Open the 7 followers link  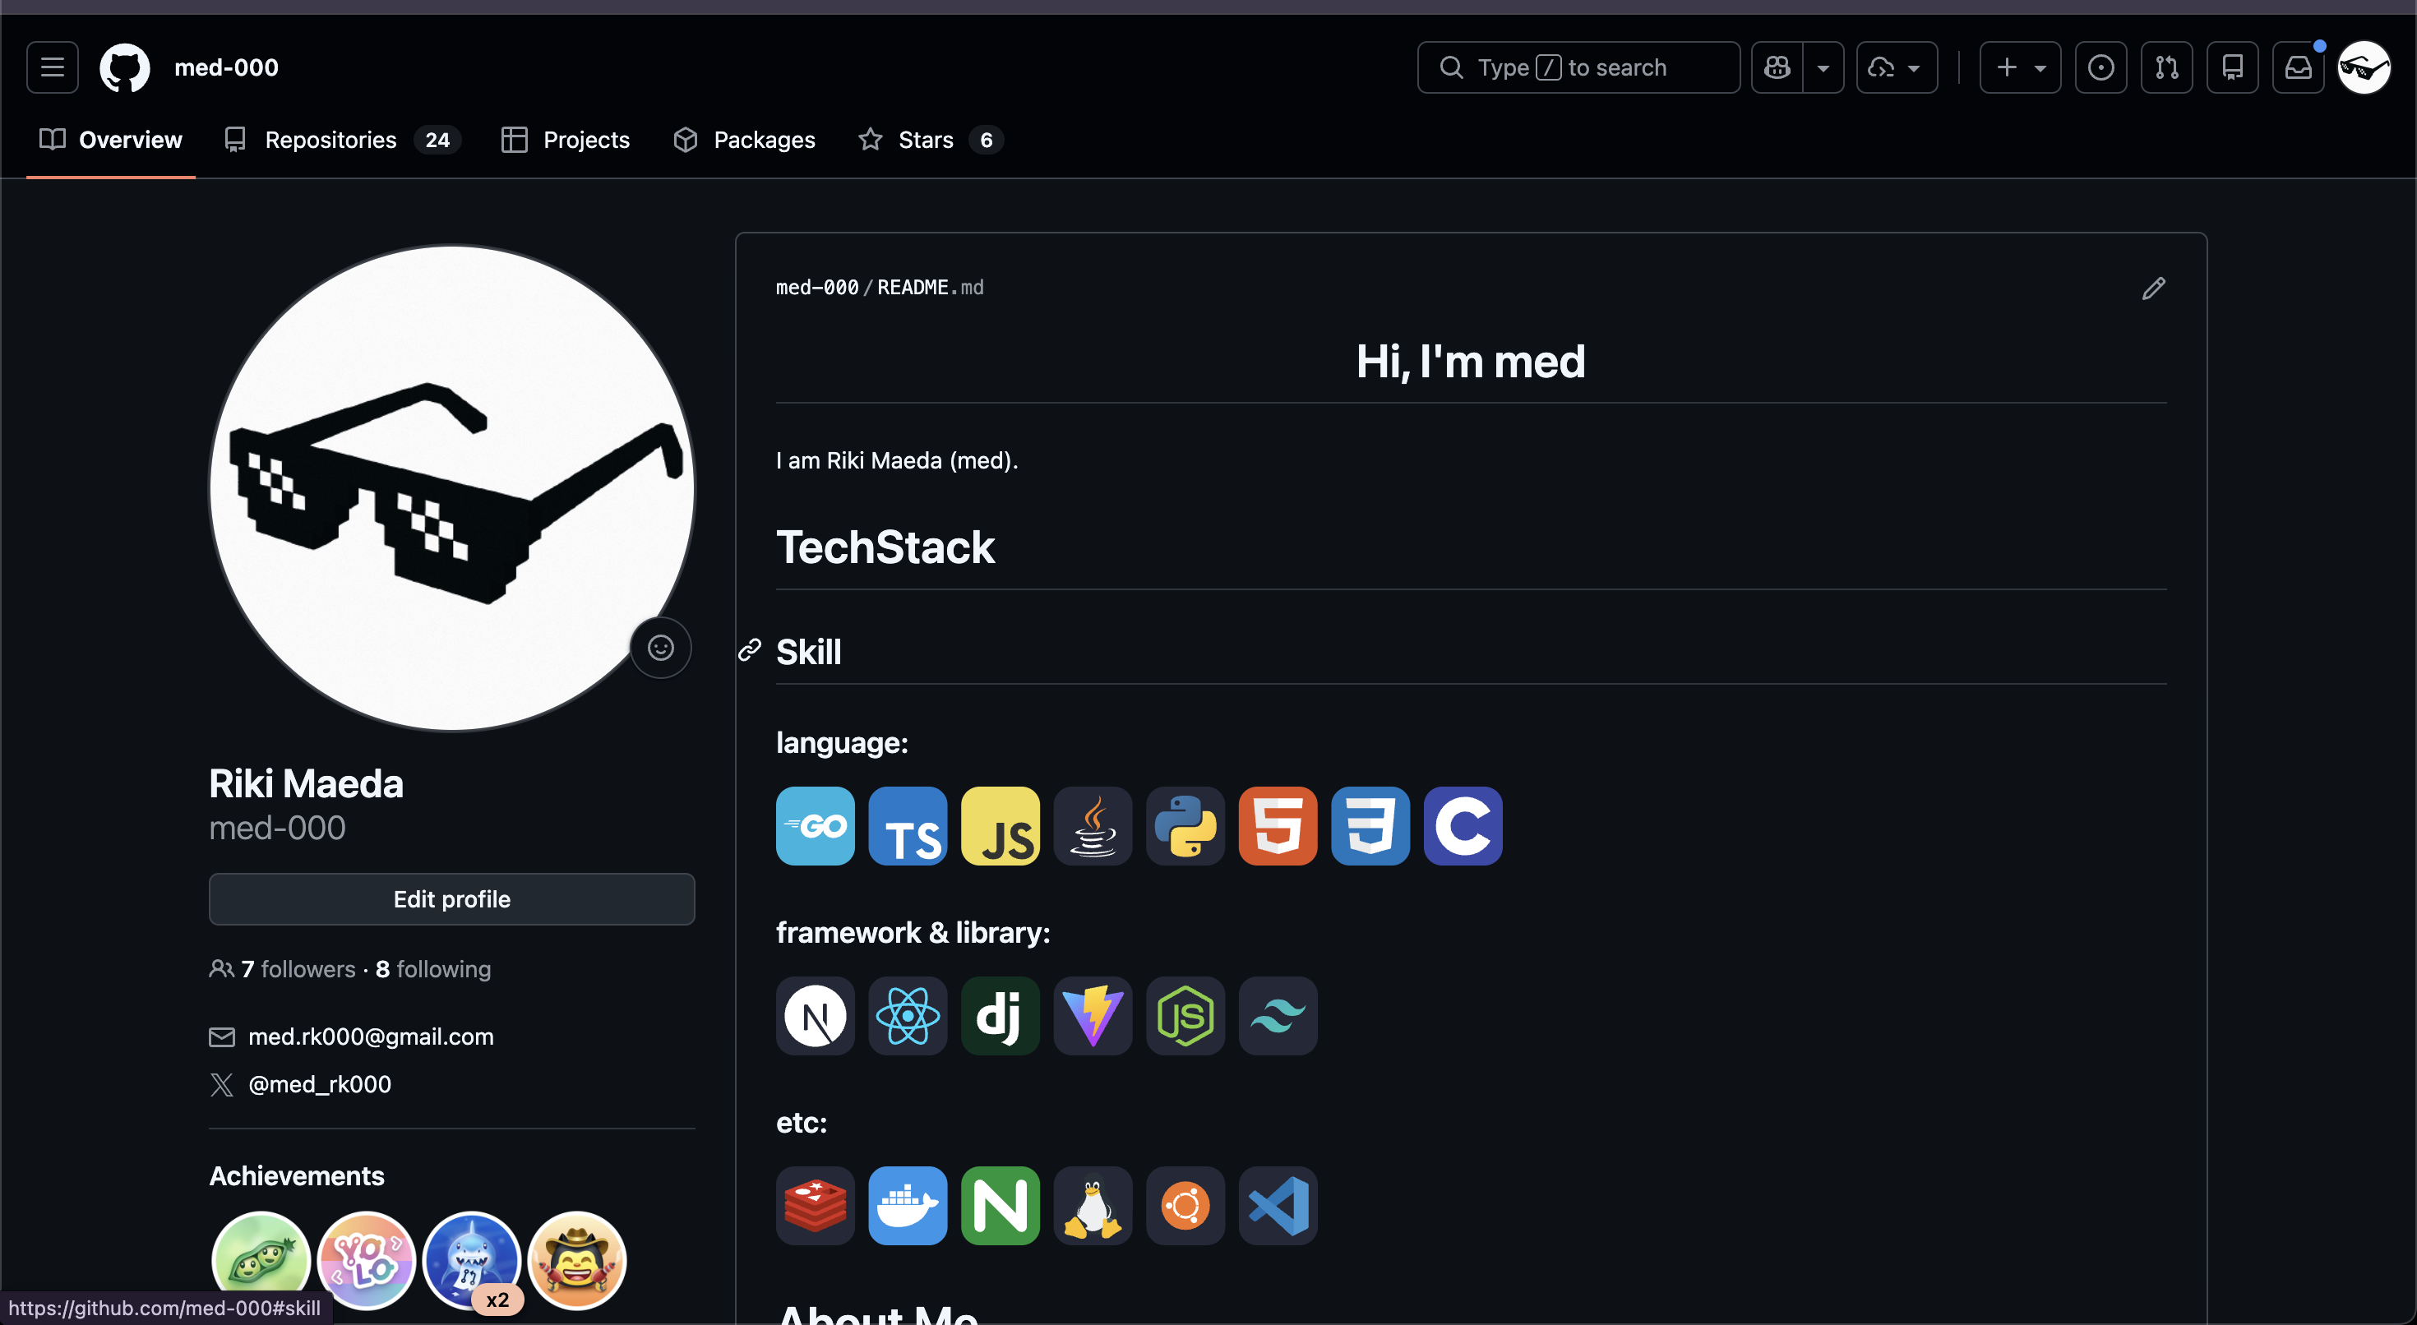pos(298,968)
